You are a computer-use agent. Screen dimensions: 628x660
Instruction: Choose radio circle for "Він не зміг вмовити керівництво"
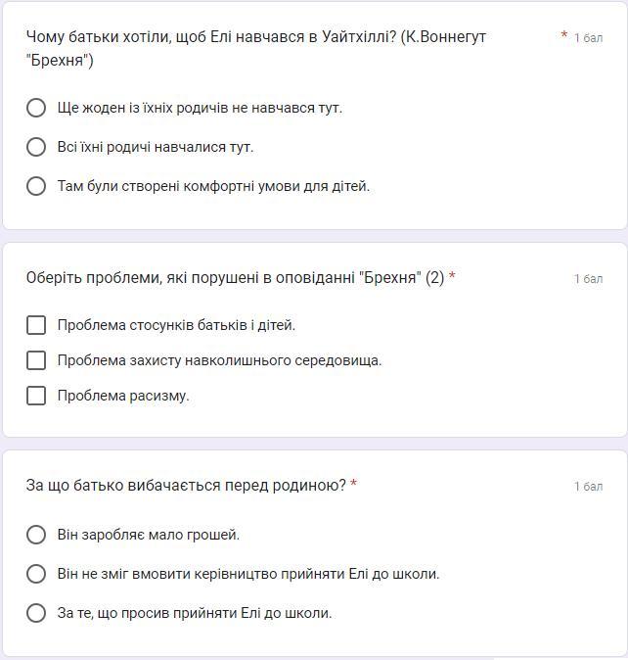pos(36,574)
